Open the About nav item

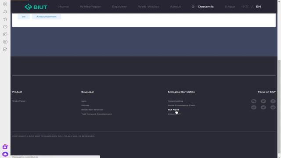[x=175, y=7]
